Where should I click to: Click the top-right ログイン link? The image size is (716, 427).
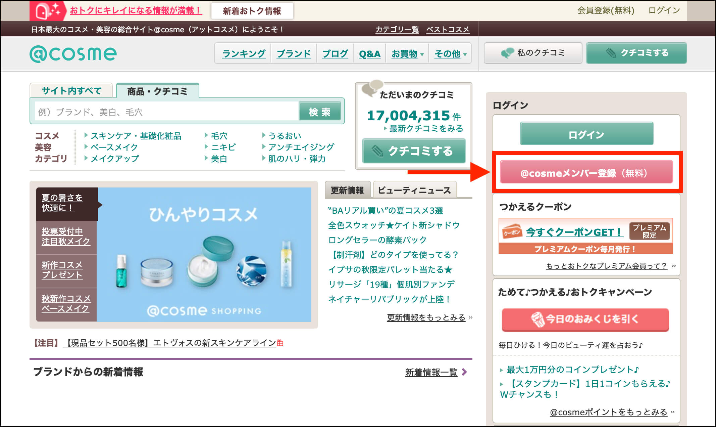[664, 10]
